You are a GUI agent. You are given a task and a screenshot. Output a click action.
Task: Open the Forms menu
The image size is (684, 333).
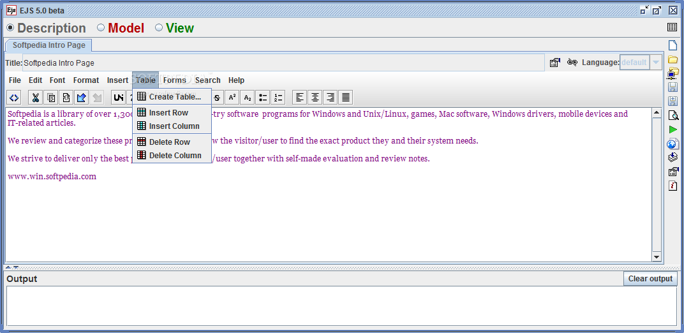pos(174,80)
